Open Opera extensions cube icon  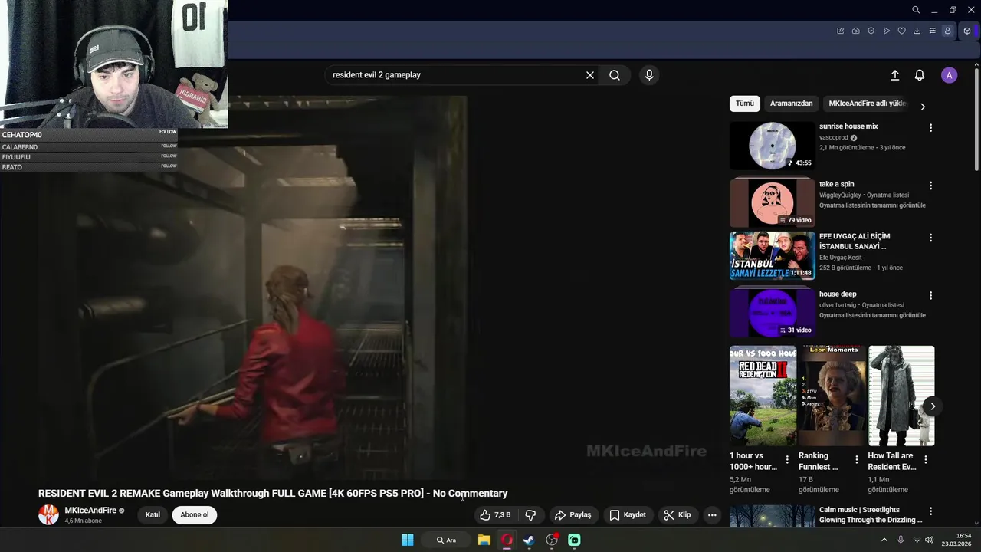[967, 31]
